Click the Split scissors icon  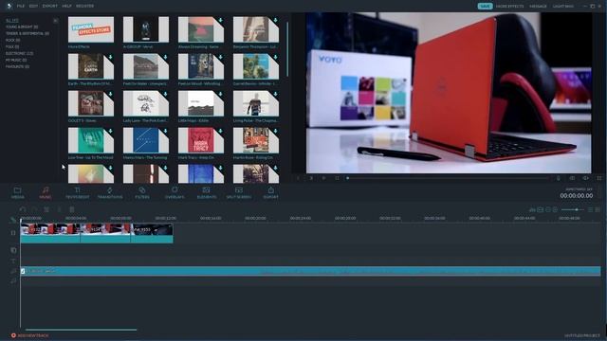point(46,209)
